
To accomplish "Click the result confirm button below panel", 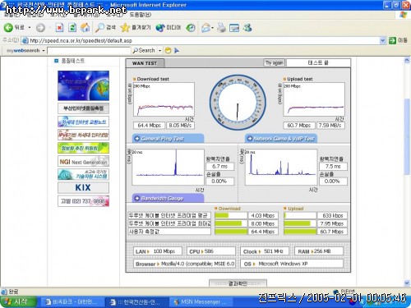I will (x=238, y=283).
